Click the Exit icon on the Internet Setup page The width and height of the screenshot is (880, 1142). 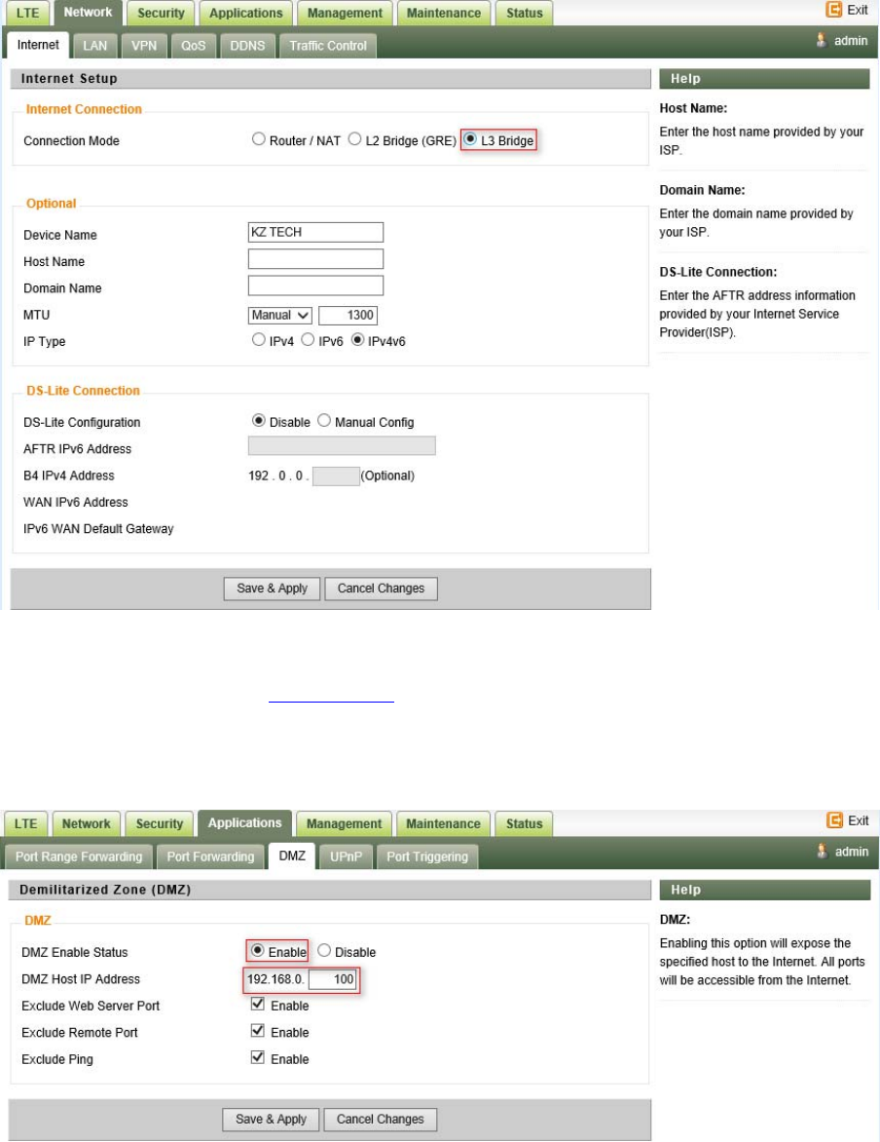click(x=833, y=10)
